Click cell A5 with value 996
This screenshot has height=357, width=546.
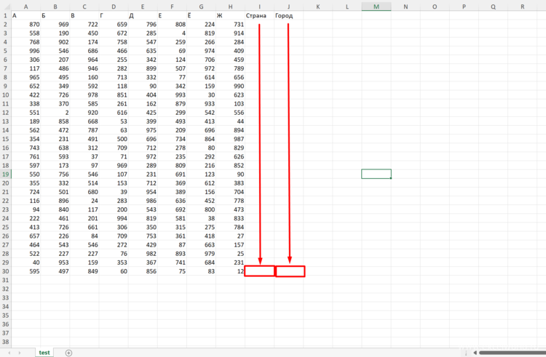(x=25, y=51)
